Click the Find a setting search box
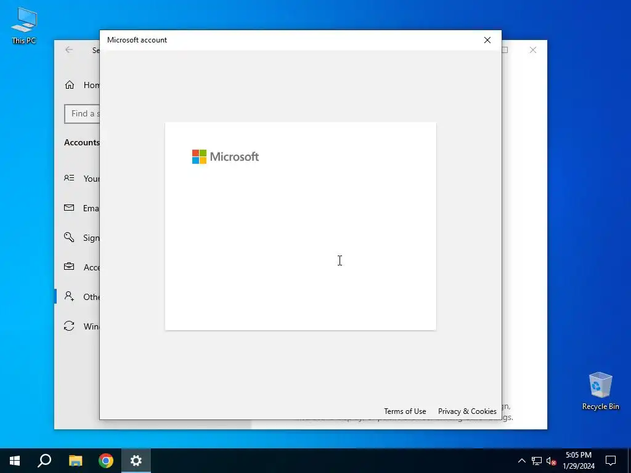Screen dimensions: 631x473 point(82,114)
